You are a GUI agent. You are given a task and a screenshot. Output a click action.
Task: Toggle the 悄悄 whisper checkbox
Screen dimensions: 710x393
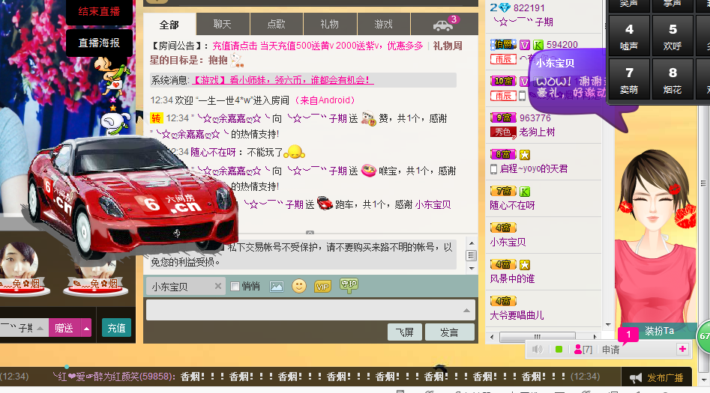[235, 286]
